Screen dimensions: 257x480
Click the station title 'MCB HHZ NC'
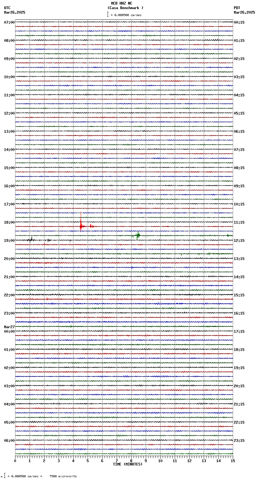[x=122, y=3]
